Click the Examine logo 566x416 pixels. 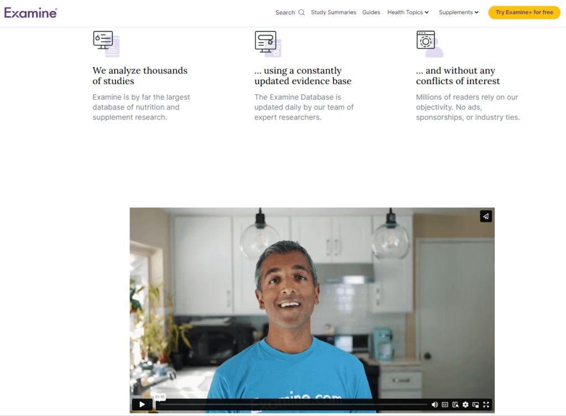(30, 12)
